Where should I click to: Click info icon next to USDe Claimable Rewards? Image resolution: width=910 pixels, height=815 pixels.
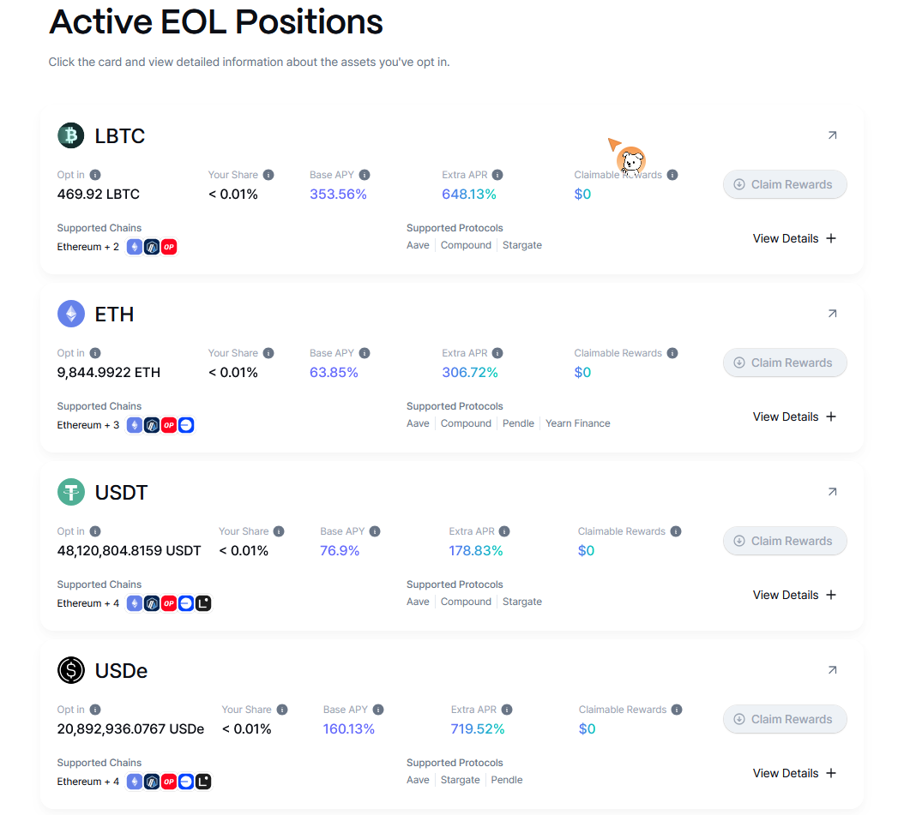tap(677, 710)
